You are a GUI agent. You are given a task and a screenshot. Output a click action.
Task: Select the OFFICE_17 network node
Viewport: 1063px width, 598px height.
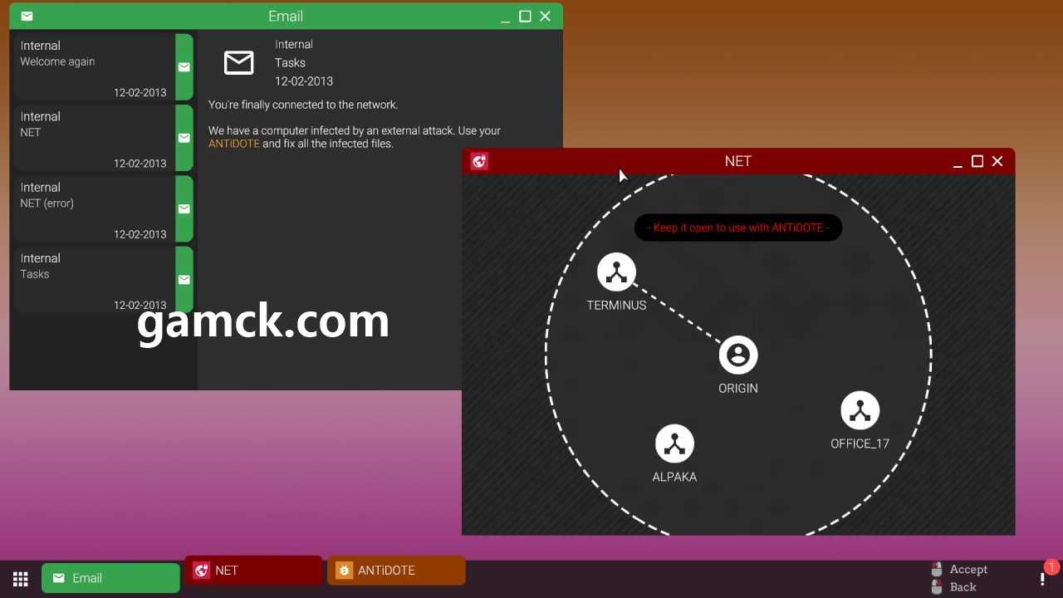pos(860,411)
